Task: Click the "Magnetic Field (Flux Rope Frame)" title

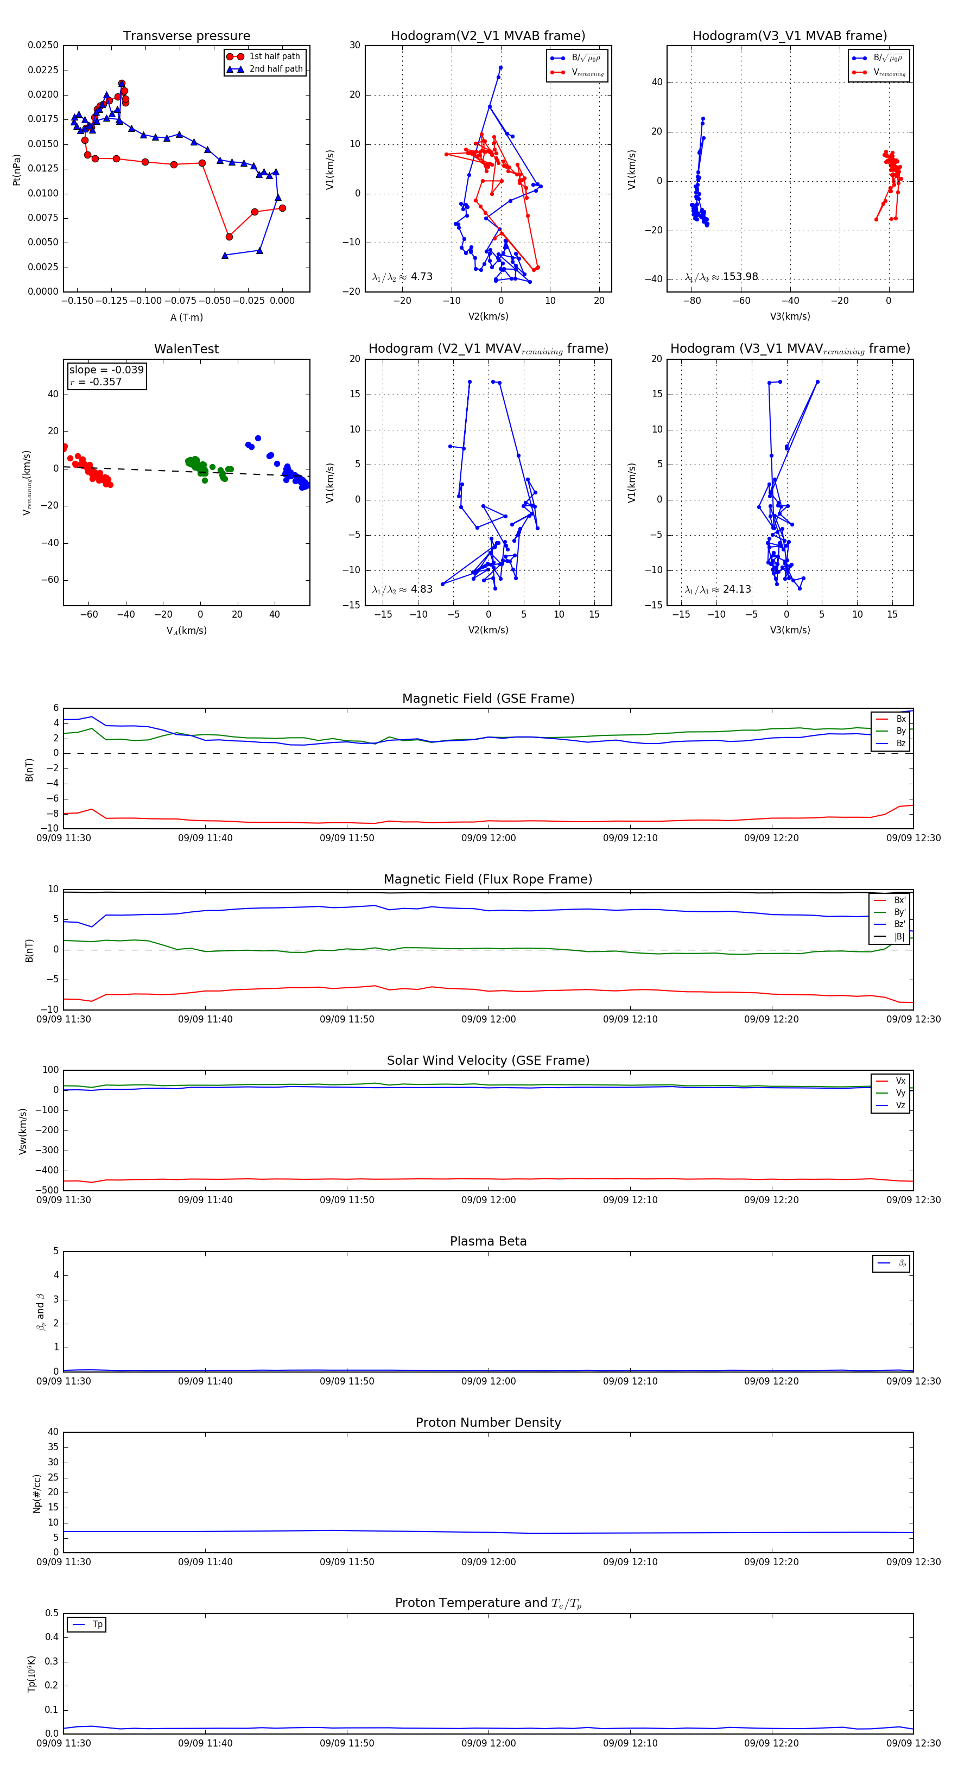Action: tap(488, 880)
